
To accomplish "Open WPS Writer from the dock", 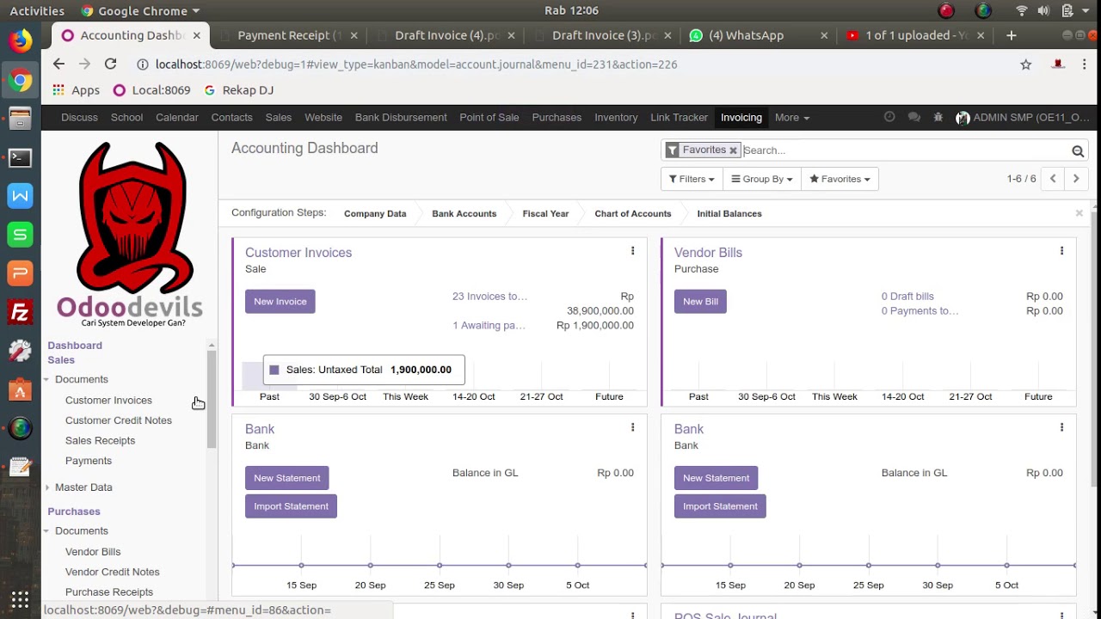I will (x=20, y=196).
